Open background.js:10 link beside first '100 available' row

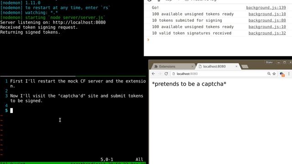click(267, 14)
